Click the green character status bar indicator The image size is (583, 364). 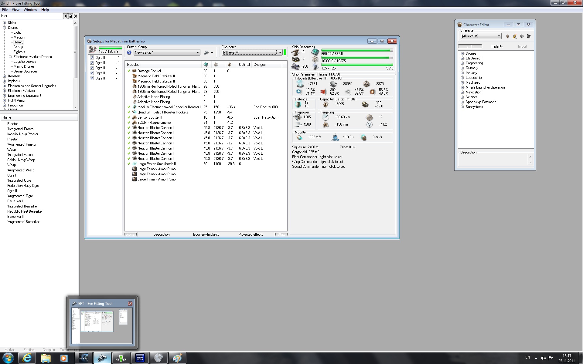point(285,52)
